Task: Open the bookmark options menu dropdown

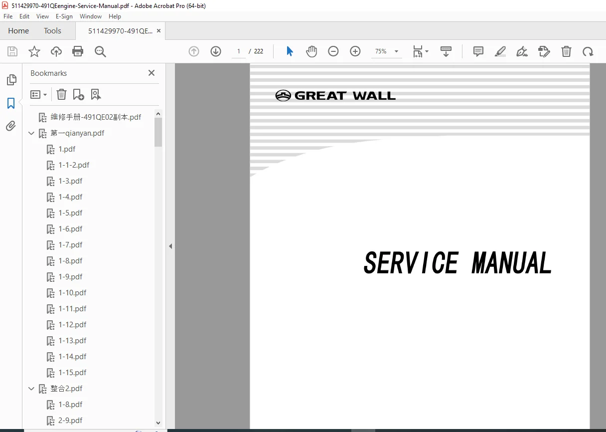Action: click(x=38, y=94)
